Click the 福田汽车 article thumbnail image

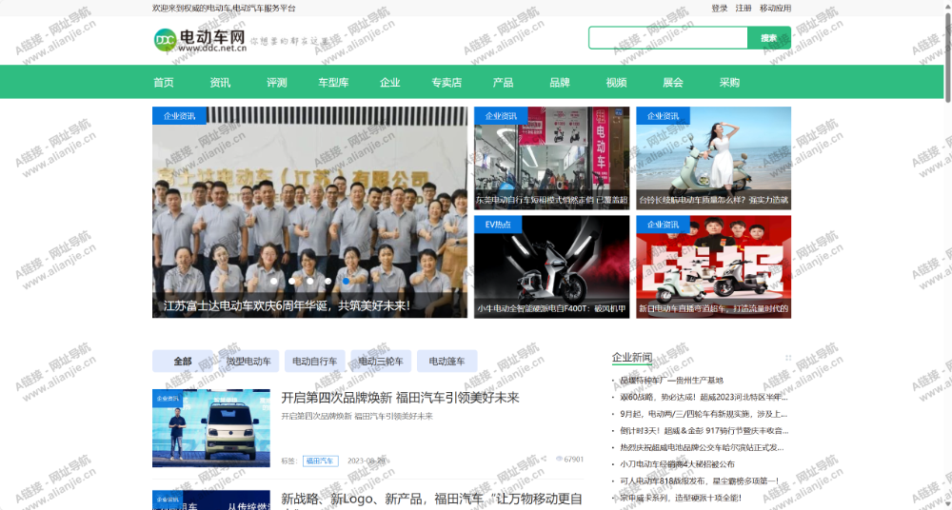[211, 428]
